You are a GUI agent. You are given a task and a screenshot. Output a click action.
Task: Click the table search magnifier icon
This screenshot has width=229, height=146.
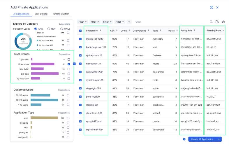(x=211, y=22)
